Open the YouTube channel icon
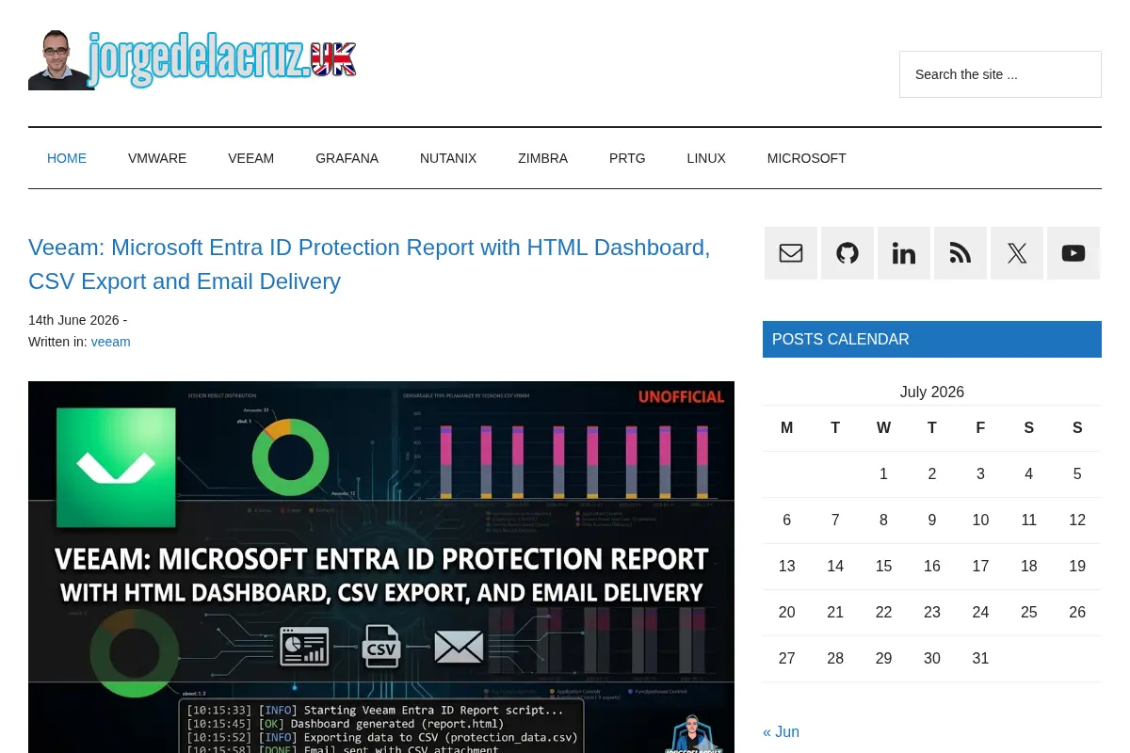Screen dimensions: 1130x753 pyautogui.click(x=1073, y=253)
